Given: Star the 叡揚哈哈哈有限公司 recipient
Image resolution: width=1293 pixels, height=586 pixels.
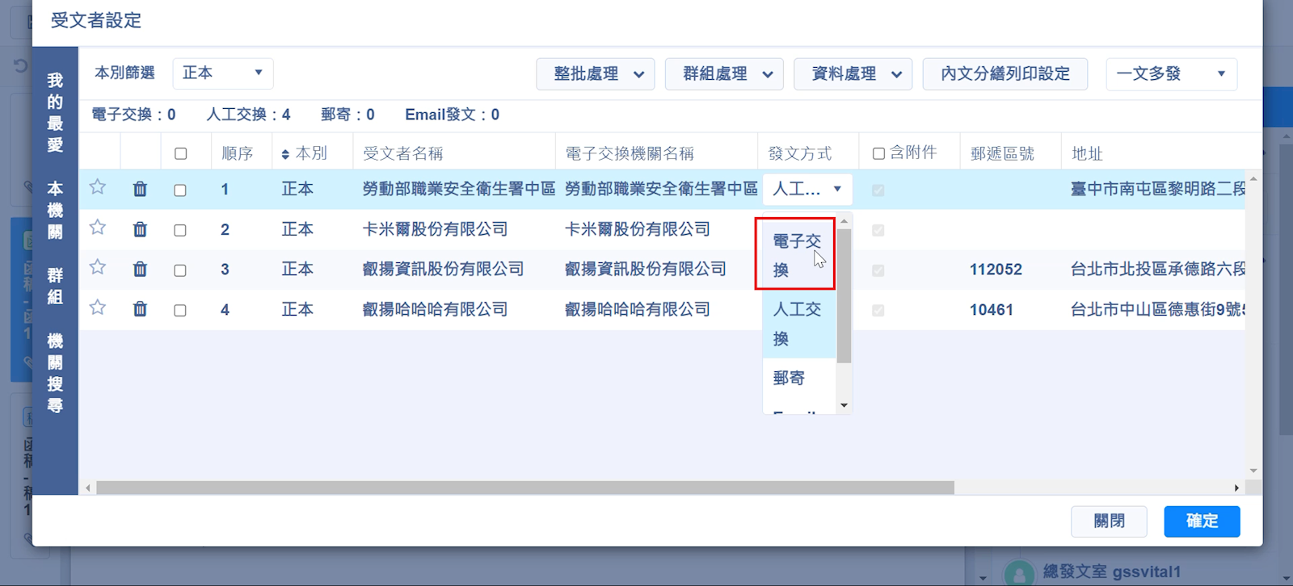Looking at the screenshot, I should pyautogui.click(x=98, y=308).
